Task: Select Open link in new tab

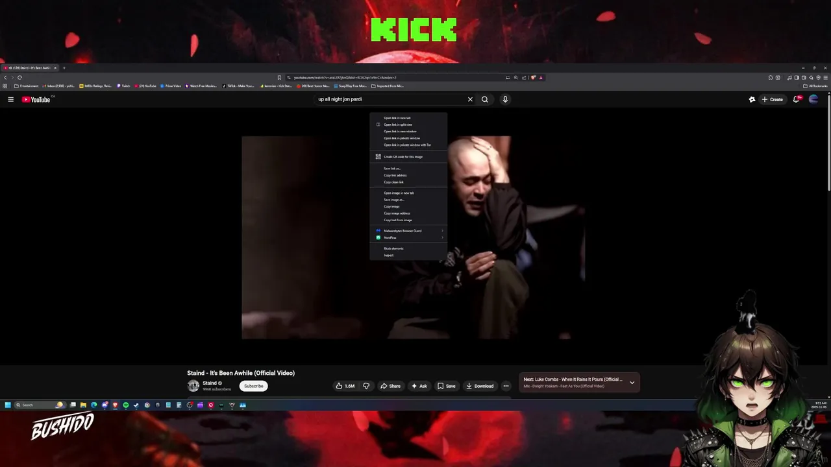Action: [x=408, y=118]
